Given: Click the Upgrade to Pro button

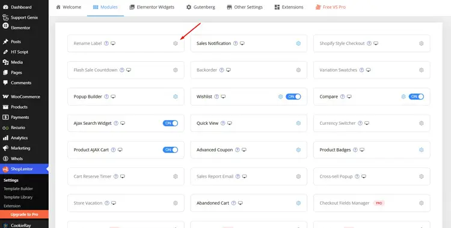Looking at the screenshot, I should pos(24,215).
